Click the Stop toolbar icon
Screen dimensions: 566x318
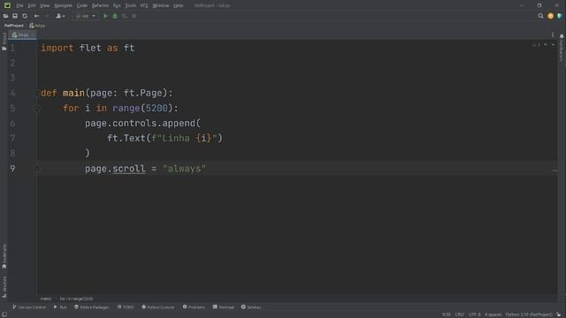pos(134,16)
